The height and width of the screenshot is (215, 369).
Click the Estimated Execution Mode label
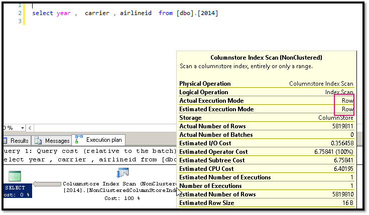(x=216, y=109)
